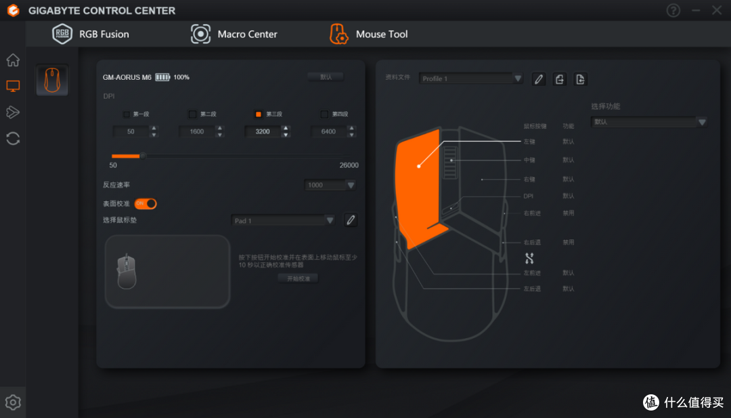
Task: Switch to the RGB Fusion tab
Action: coord(91,34)
